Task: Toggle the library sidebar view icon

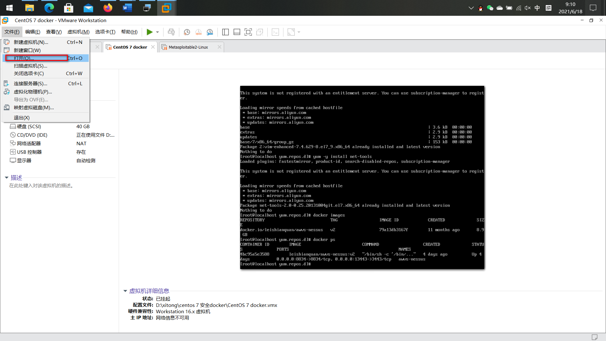Action: 225,32
